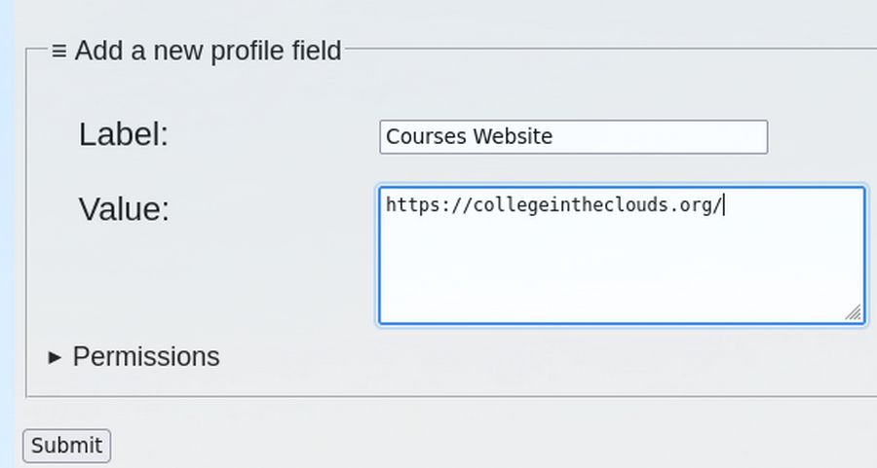This screenshot has height=468, width=877.
Task: Click empty space right of "Courses Website" text
Action: (x=663, y=137)
